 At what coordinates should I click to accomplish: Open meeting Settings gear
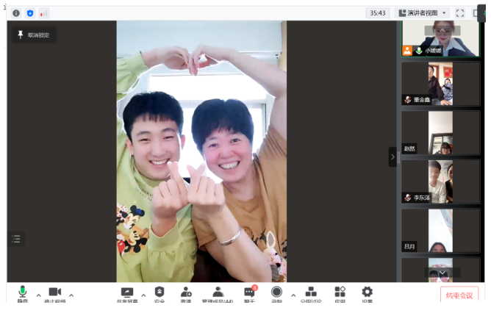pyautogui.click(x=367, y=293)
